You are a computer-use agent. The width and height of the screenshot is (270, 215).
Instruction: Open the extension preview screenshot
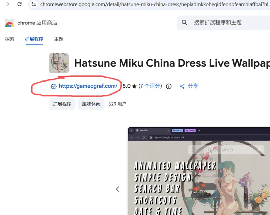click(x=199, y=171)
